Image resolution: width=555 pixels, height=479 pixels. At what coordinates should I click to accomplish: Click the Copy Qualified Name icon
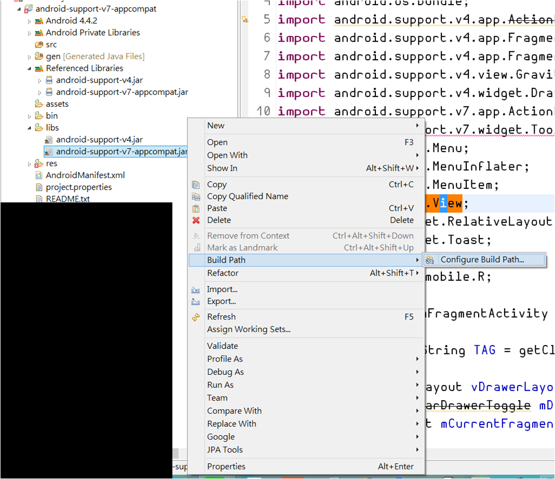coord(196,196)
